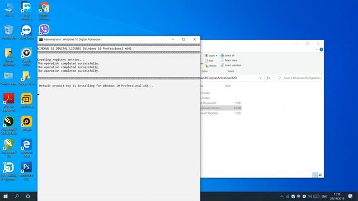Launch TeamViewer from the desktop
The width and height of the screenshot is (358, 201).
[x=26, y=32]
